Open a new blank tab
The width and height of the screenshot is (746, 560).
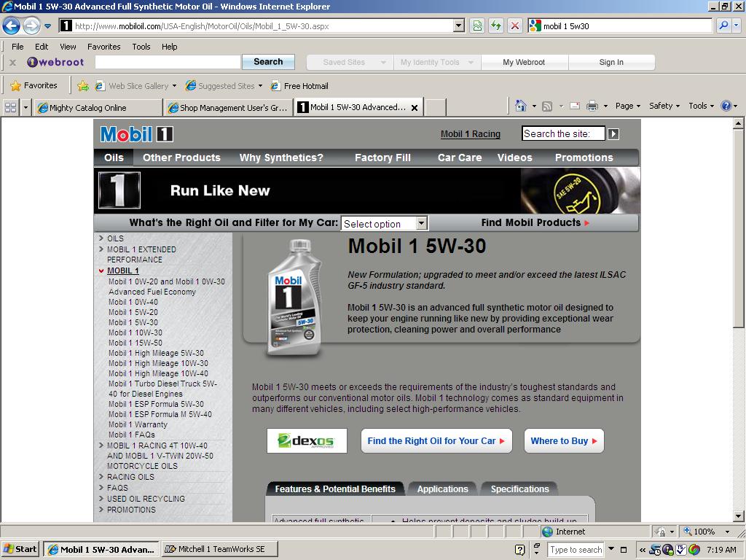tap(435, 108)
